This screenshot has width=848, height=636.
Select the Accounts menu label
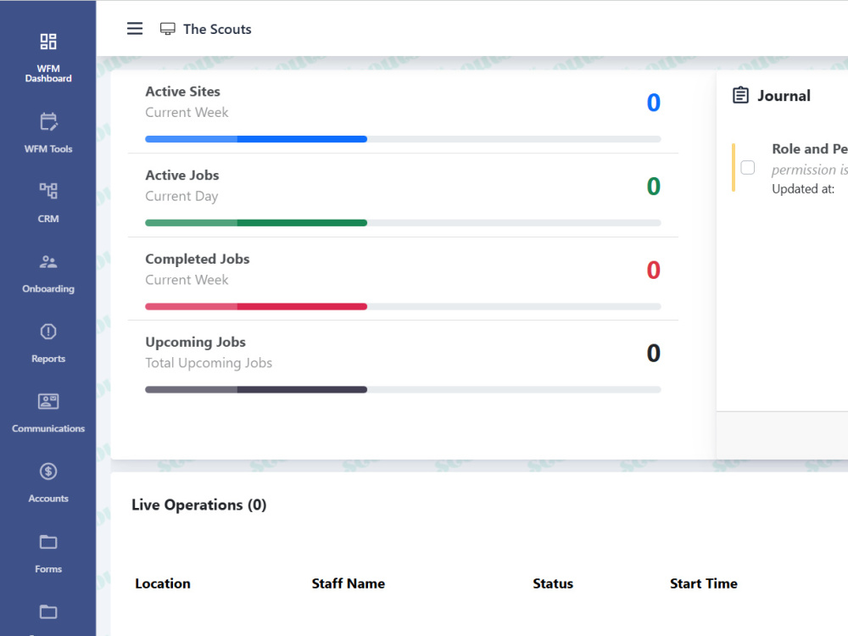[x=48, y=499]
